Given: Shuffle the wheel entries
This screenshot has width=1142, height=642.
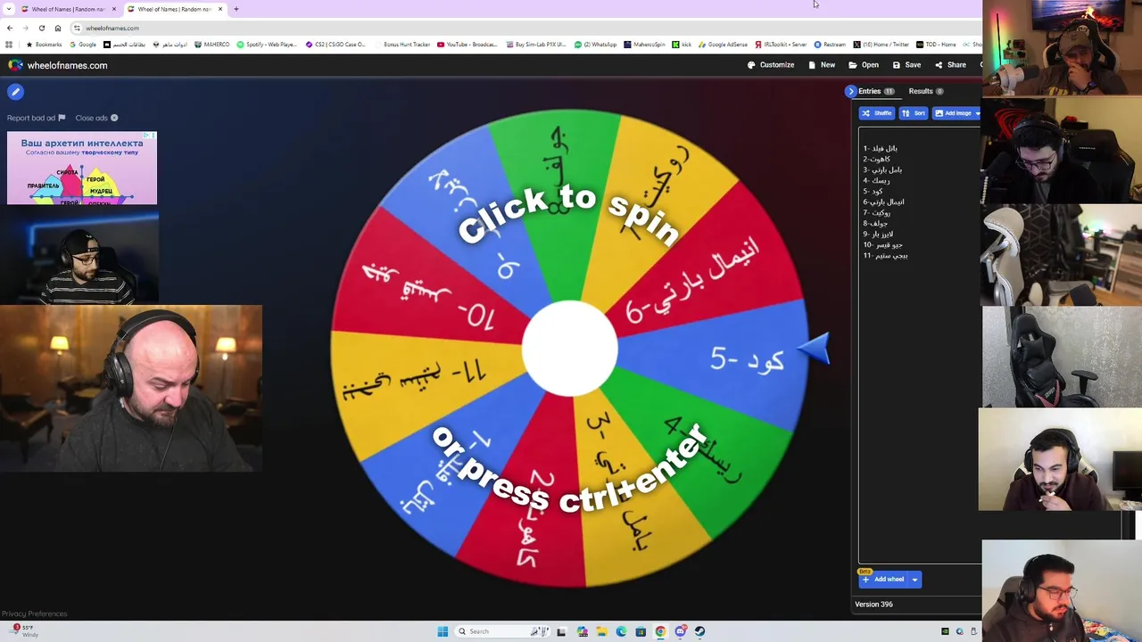Looking at the screenshot, I should point(876,113).
